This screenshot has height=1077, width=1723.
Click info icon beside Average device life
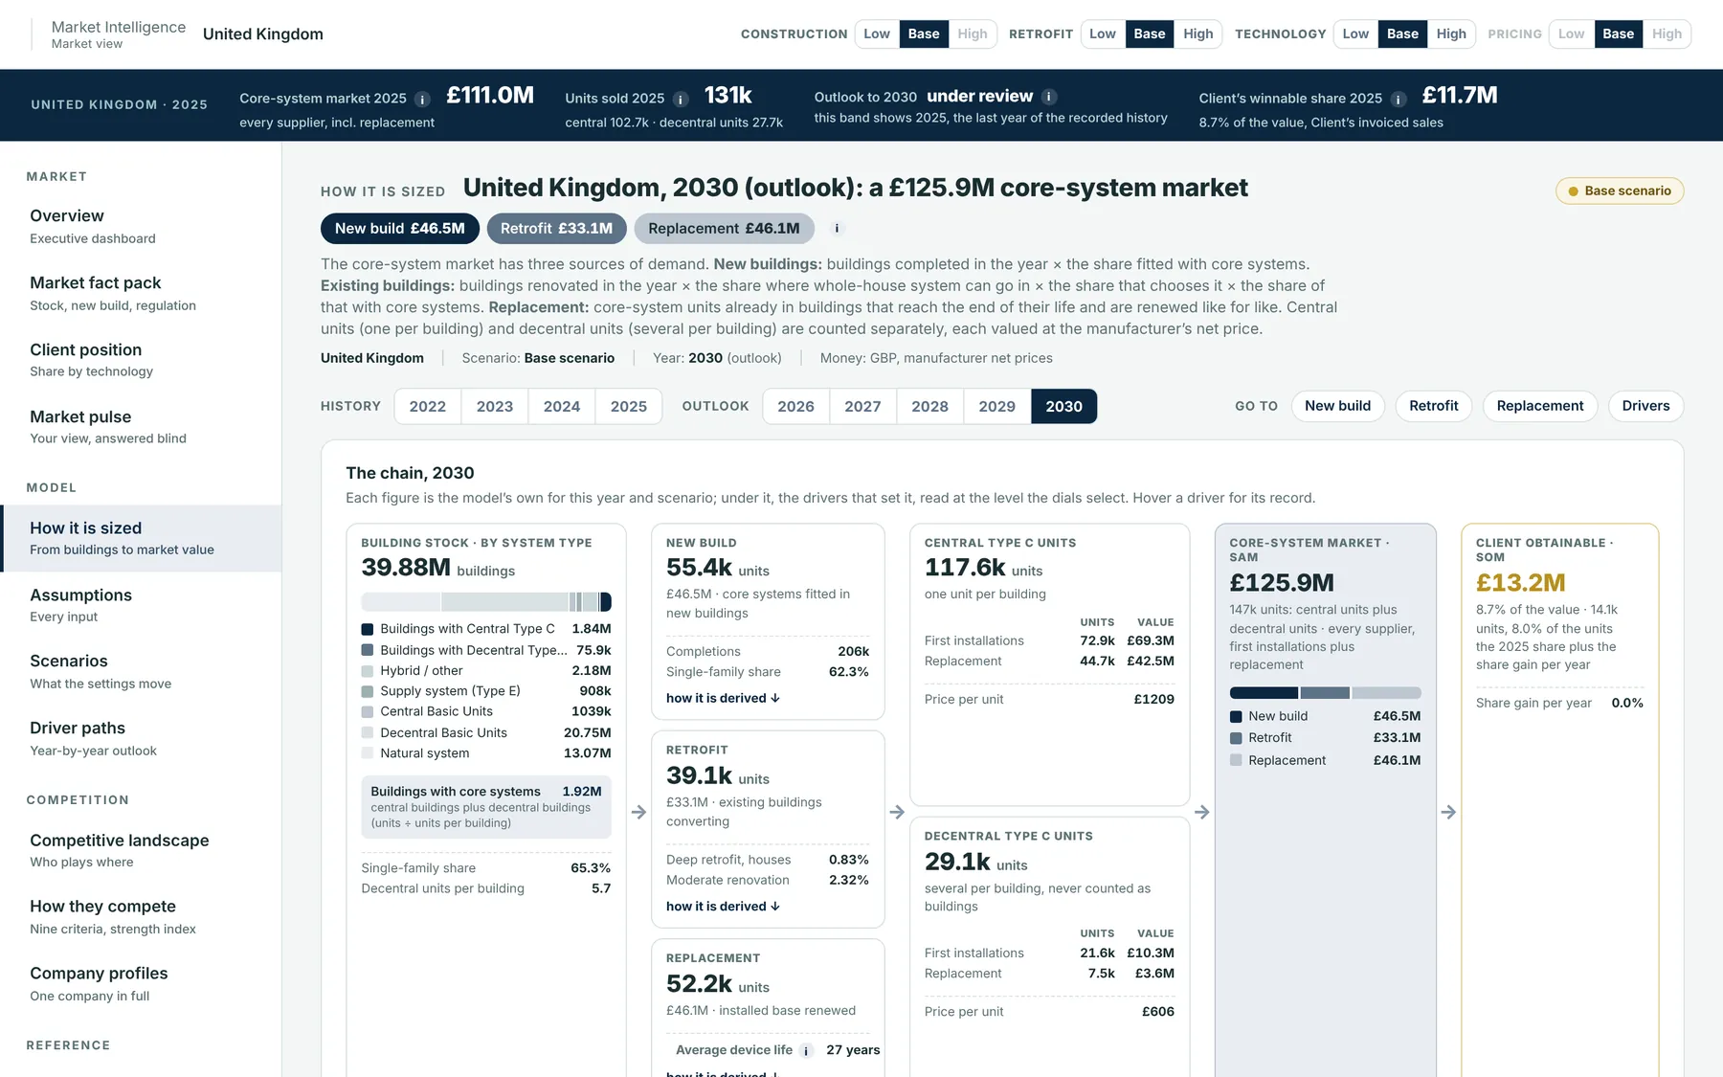coord(806,1050)
